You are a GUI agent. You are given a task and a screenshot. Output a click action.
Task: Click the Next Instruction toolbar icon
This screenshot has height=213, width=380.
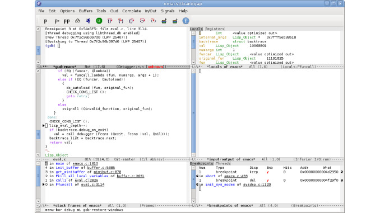pos(142,21)
